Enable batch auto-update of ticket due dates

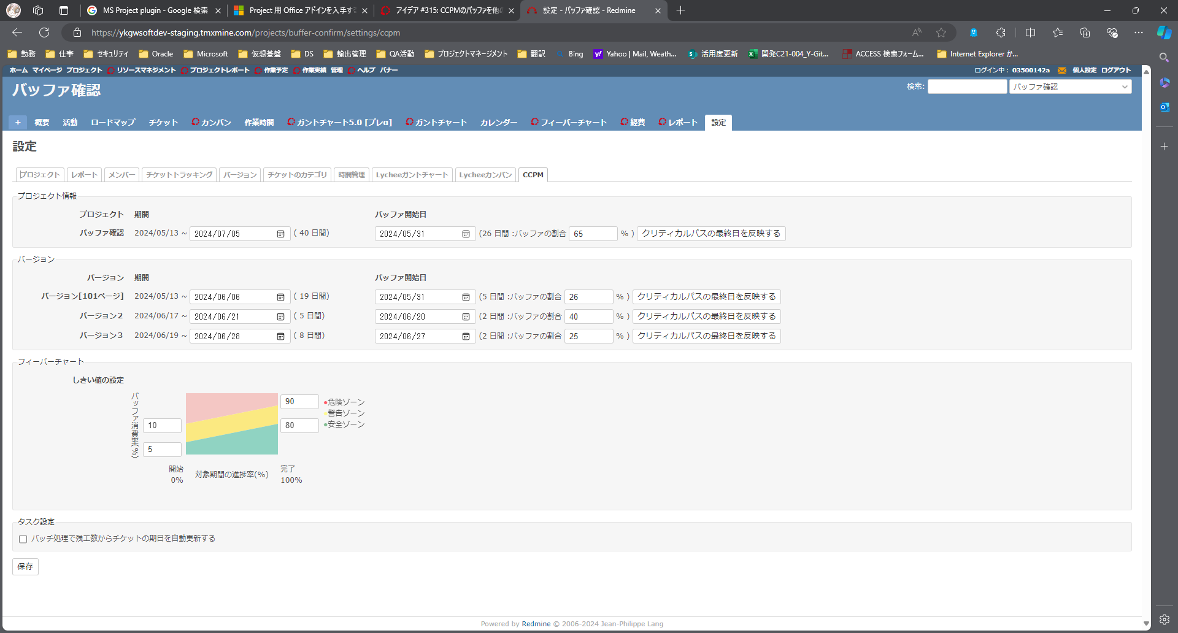pos(23,539)
